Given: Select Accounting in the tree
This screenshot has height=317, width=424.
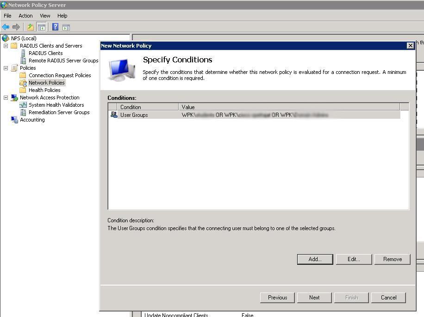Looking at the screenshot, I should pos(32,120).
